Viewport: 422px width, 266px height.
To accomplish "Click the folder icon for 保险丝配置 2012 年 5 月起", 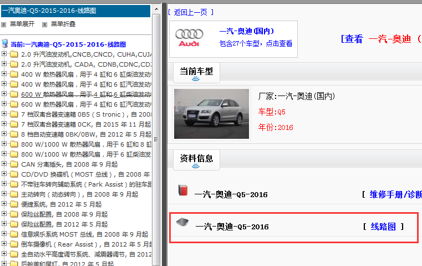I will [14, 224].
